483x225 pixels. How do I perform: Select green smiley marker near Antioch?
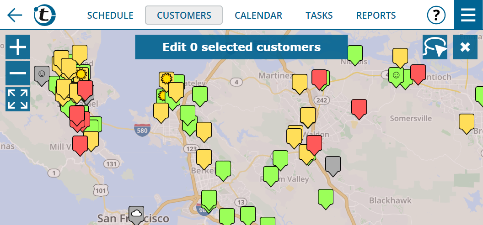pos(396,77)
